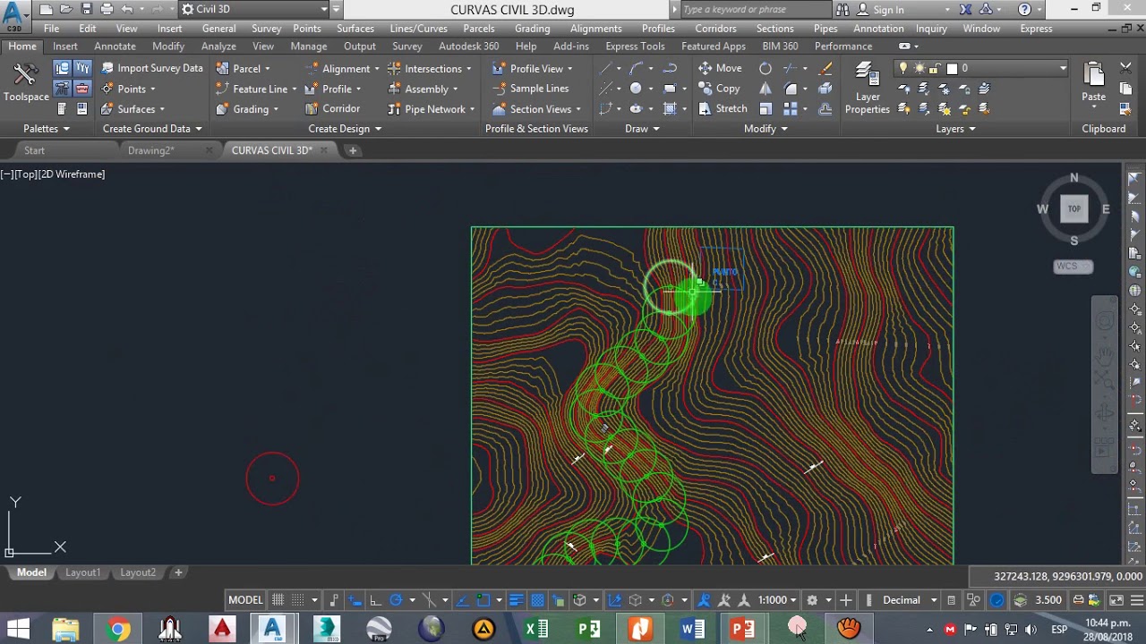
Task: Toggle the MODEL space button
Action: pos(245,600)
